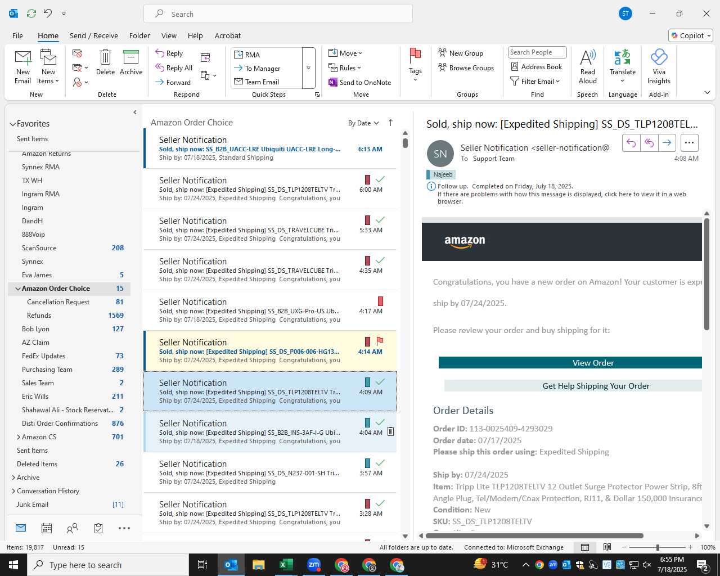Collapse Amazon Order Choice folder
Viewport: 720px width, 576px height.
click(18, 289)
